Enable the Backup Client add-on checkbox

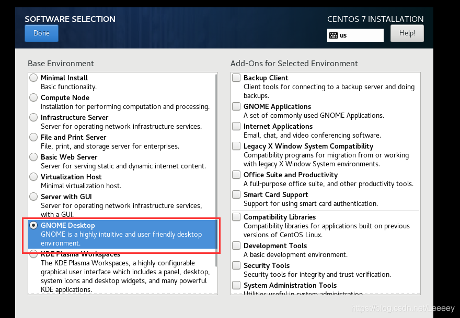click(236, 78)
